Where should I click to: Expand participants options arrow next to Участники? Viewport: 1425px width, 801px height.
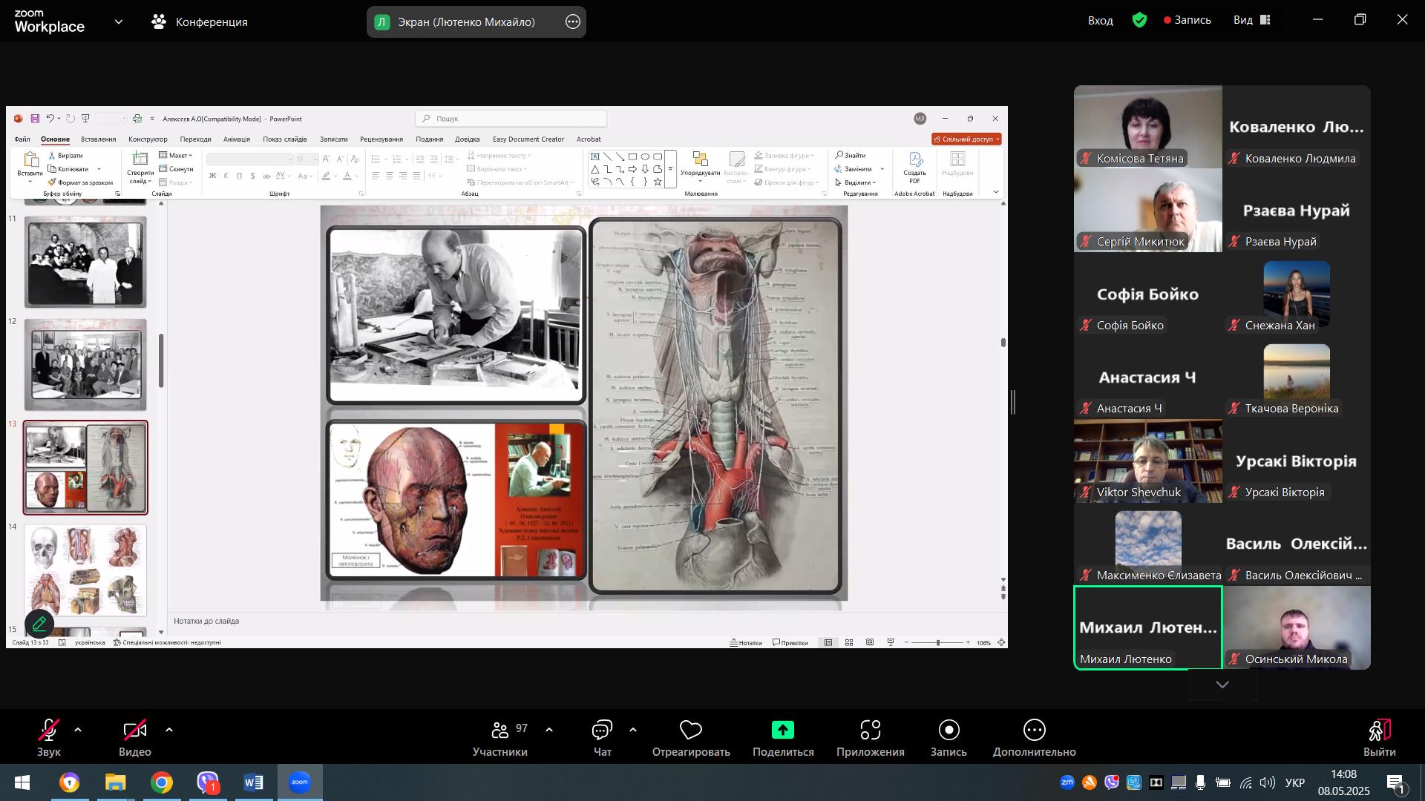click(x=549, y=731)
